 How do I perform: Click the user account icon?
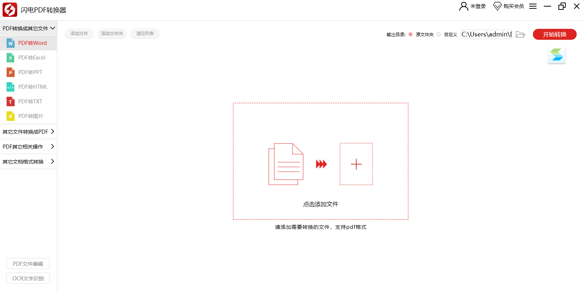point(463,6)
